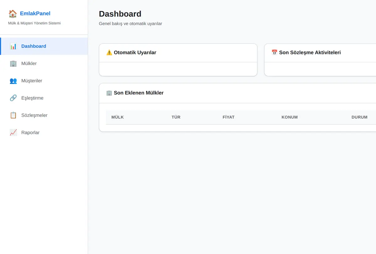Click the TÜR column header

[176, 117]
